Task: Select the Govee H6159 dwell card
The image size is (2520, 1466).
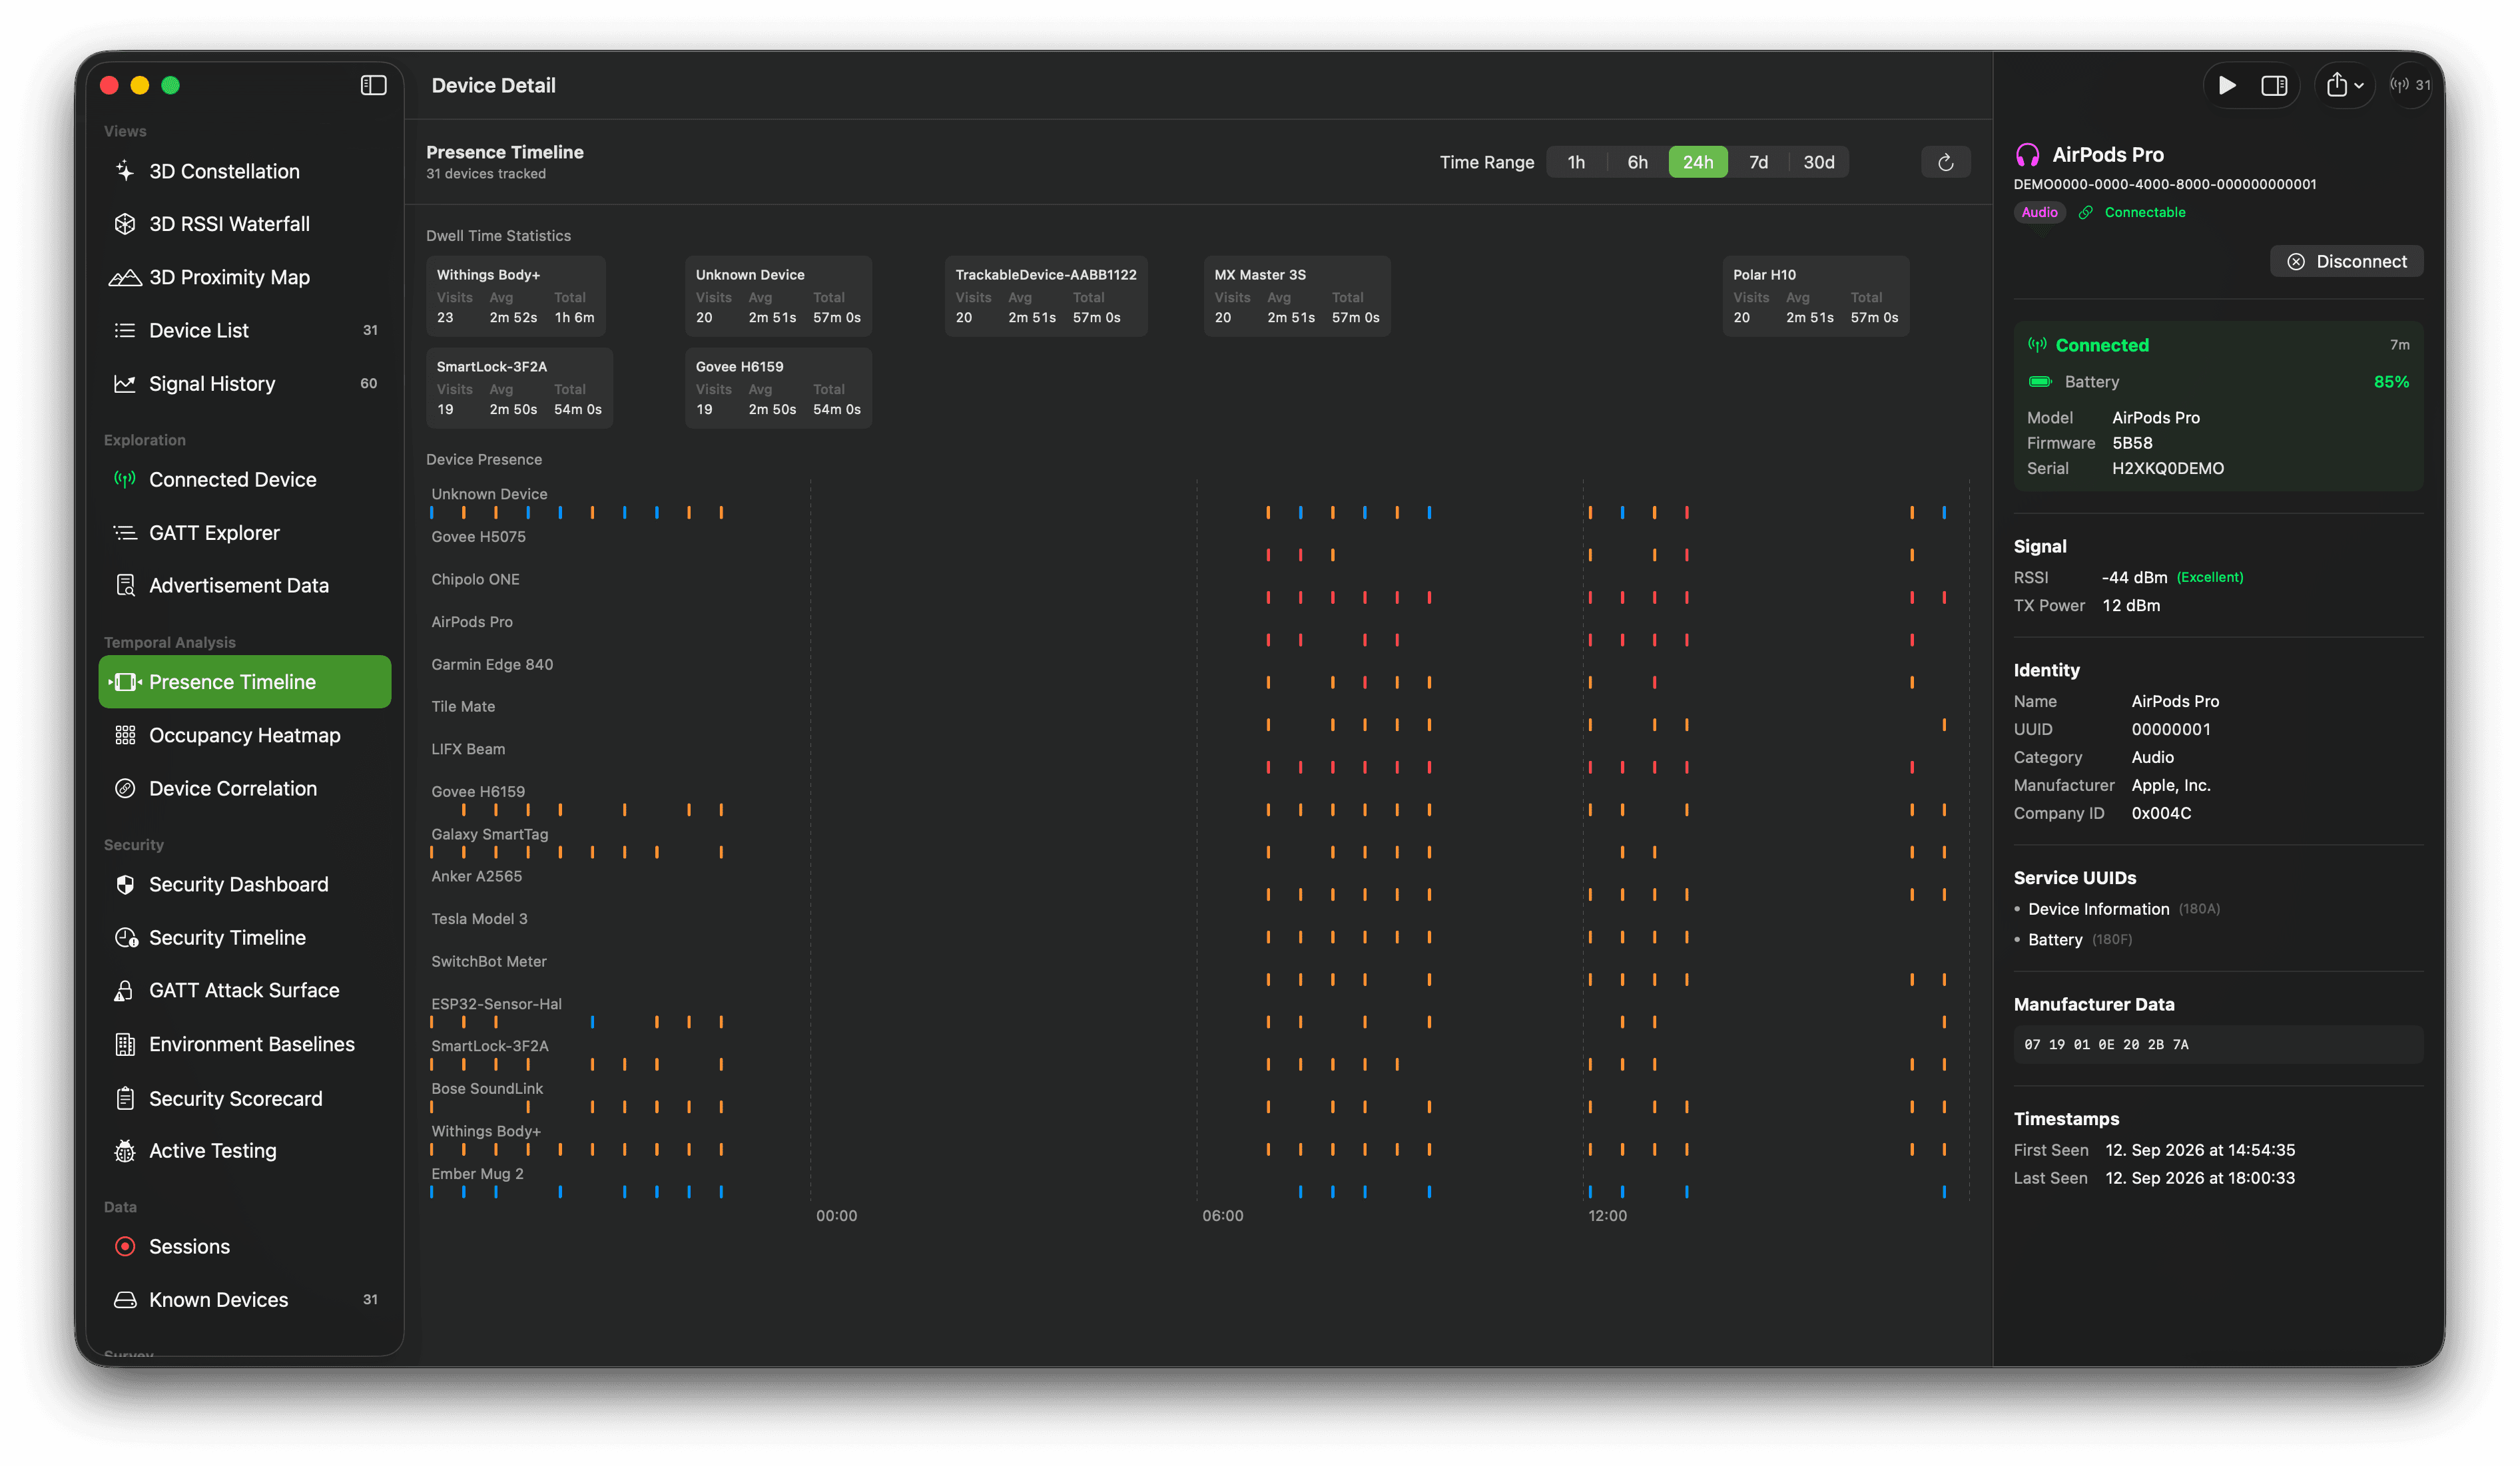Action: coord(778,388)
